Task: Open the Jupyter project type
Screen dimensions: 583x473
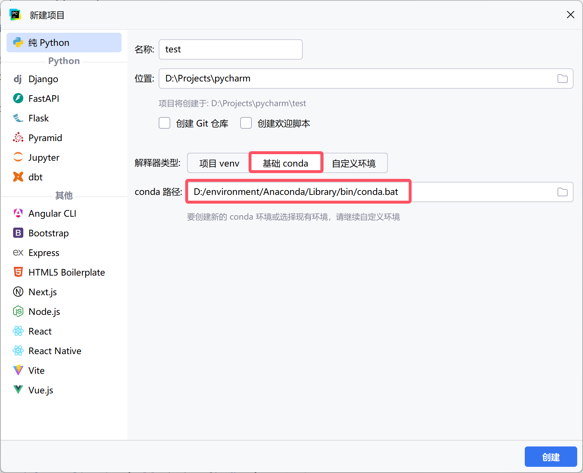Action: pyautogui.click(x=18, y=157)
